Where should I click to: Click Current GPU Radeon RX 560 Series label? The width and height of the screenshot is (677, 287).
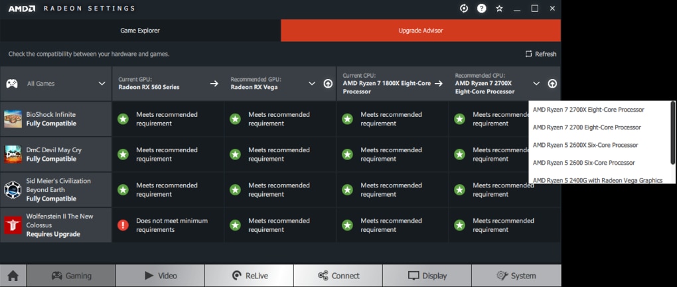(149, 84)
